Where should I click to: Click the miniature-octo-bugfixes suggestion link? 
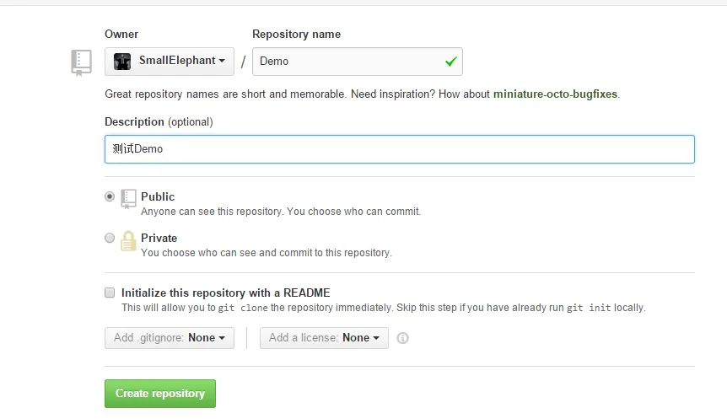pyautogui.click(x=555, y=94)
